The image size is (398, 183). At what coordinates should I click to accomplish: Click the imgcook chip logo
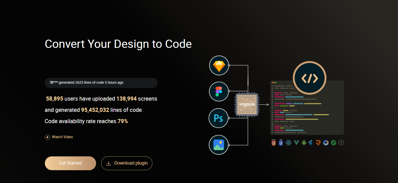pos(247,104)
